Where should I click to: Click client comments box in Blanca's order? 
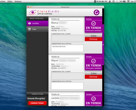click(x=67, y=38)
